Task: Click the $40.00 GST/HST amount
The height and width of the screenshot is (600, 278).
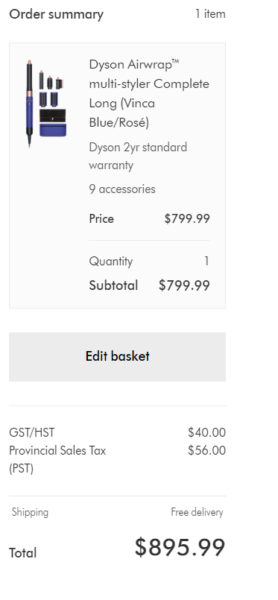Action: tap(207, 433)
